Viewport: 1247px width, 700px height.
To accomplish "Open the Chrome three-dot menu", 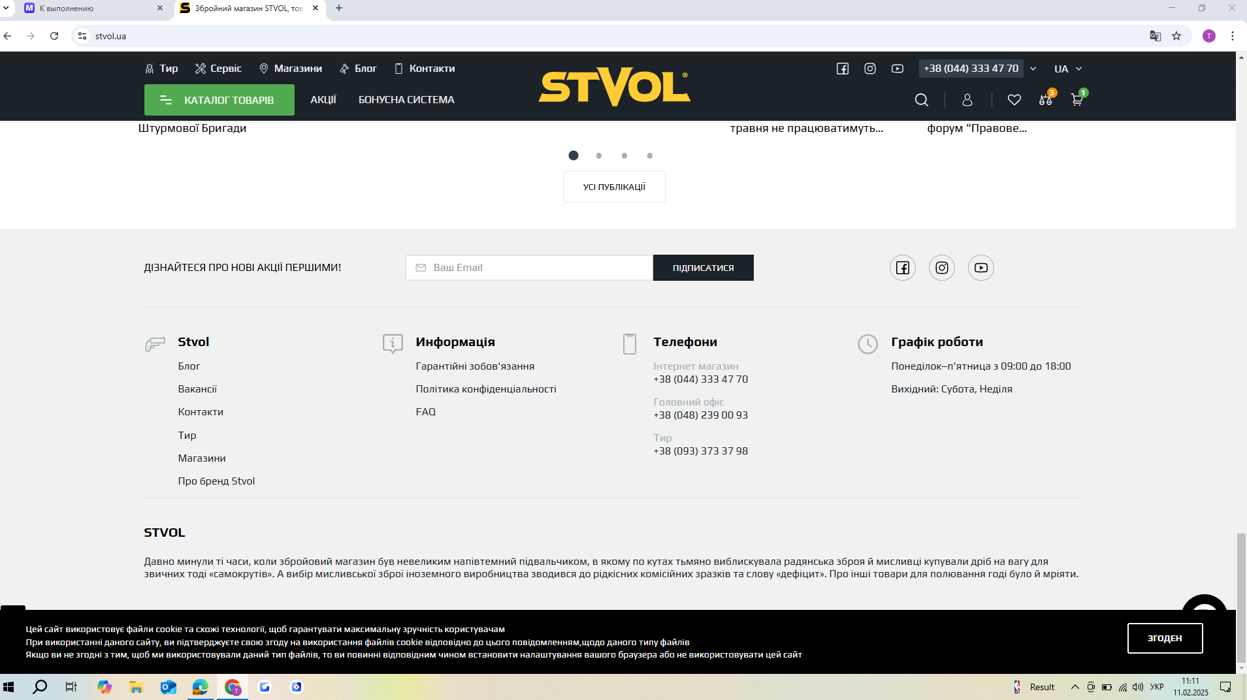I will click(x=1233, y=36).
